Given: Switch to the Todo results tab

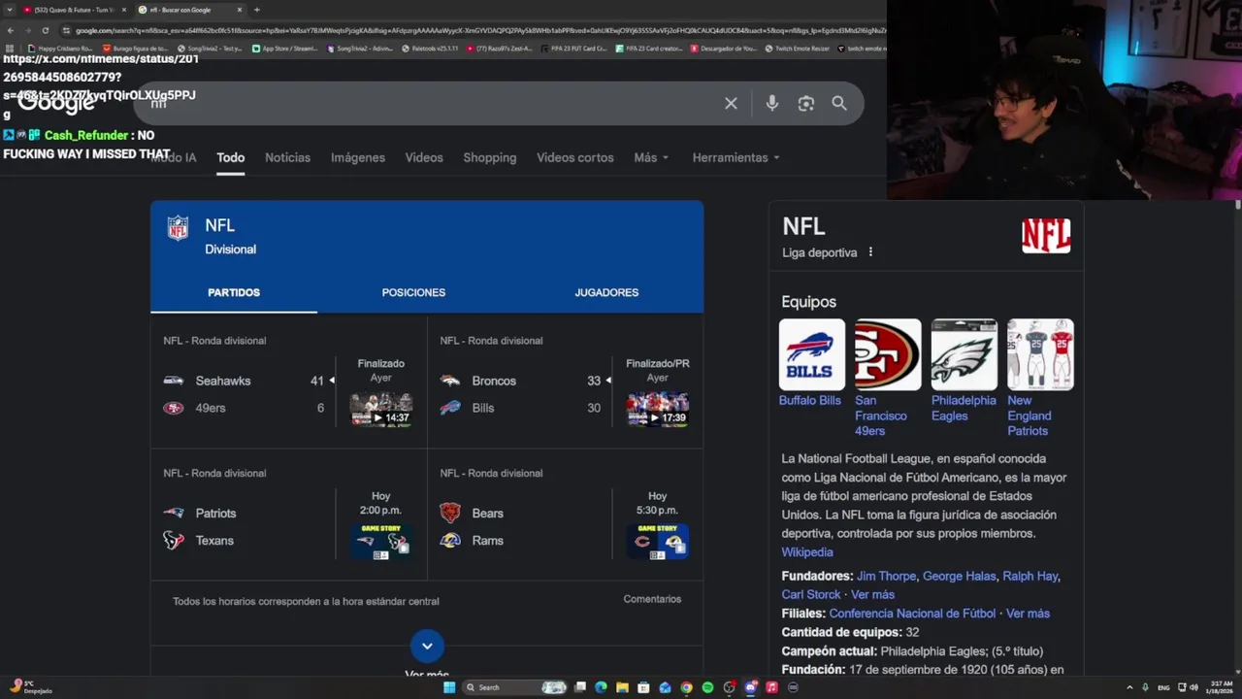Looking at the screenshot, I should click(230, 157).
